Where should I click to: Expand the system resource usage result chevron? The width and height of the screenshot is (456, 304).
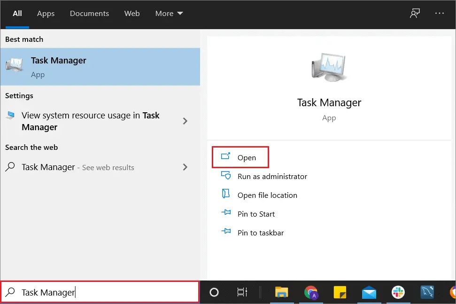click(185, 121)
